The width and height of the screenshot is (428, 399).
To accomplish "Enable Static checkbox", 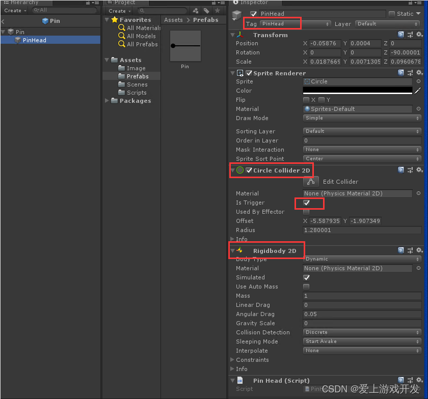I will coord(392,14).
